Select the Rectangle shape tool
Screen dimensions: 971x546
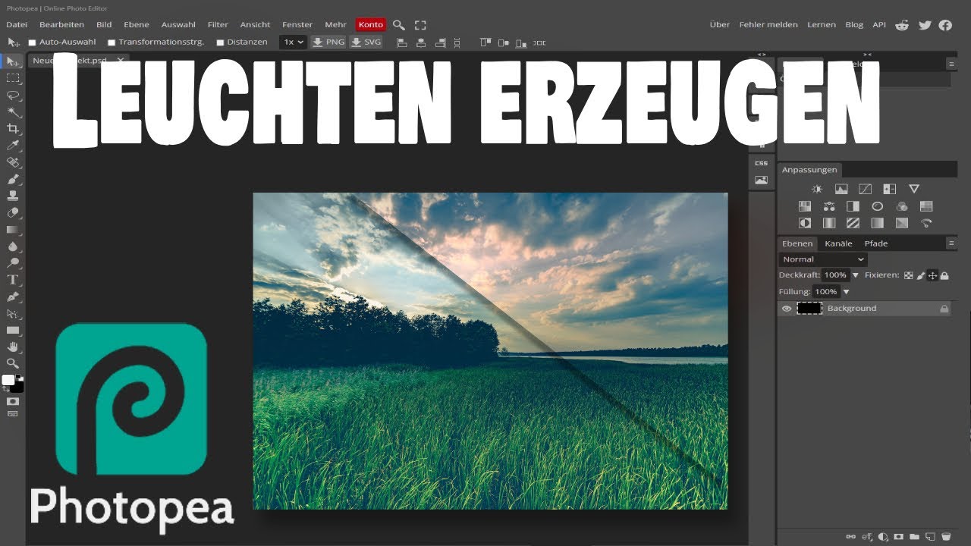pos(13,331)
